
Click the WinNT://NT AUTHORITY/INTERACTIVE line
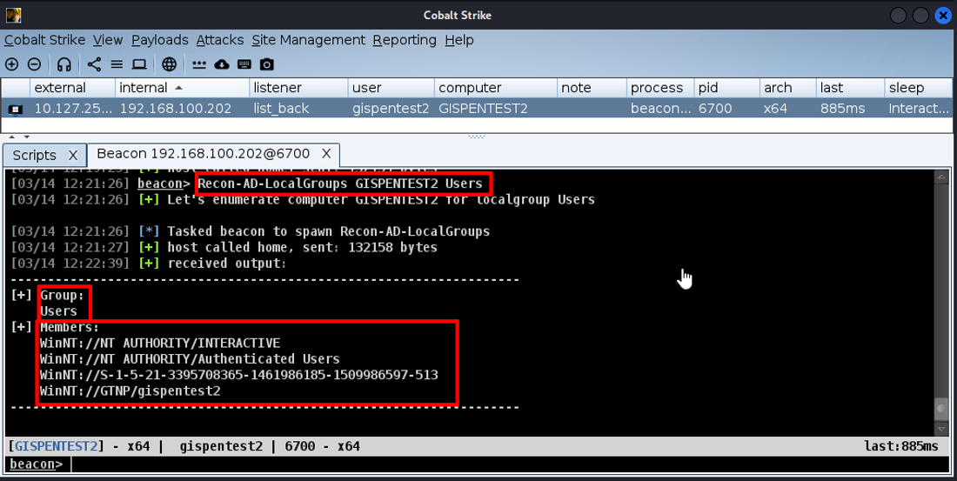tap(160, 343)
